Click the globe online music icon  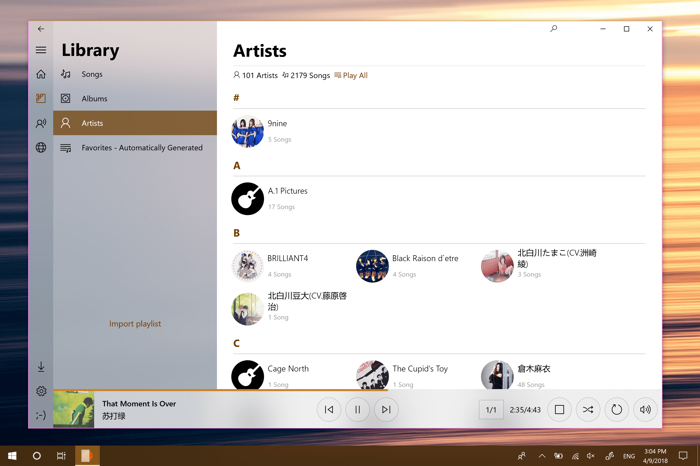coord(41,147)
